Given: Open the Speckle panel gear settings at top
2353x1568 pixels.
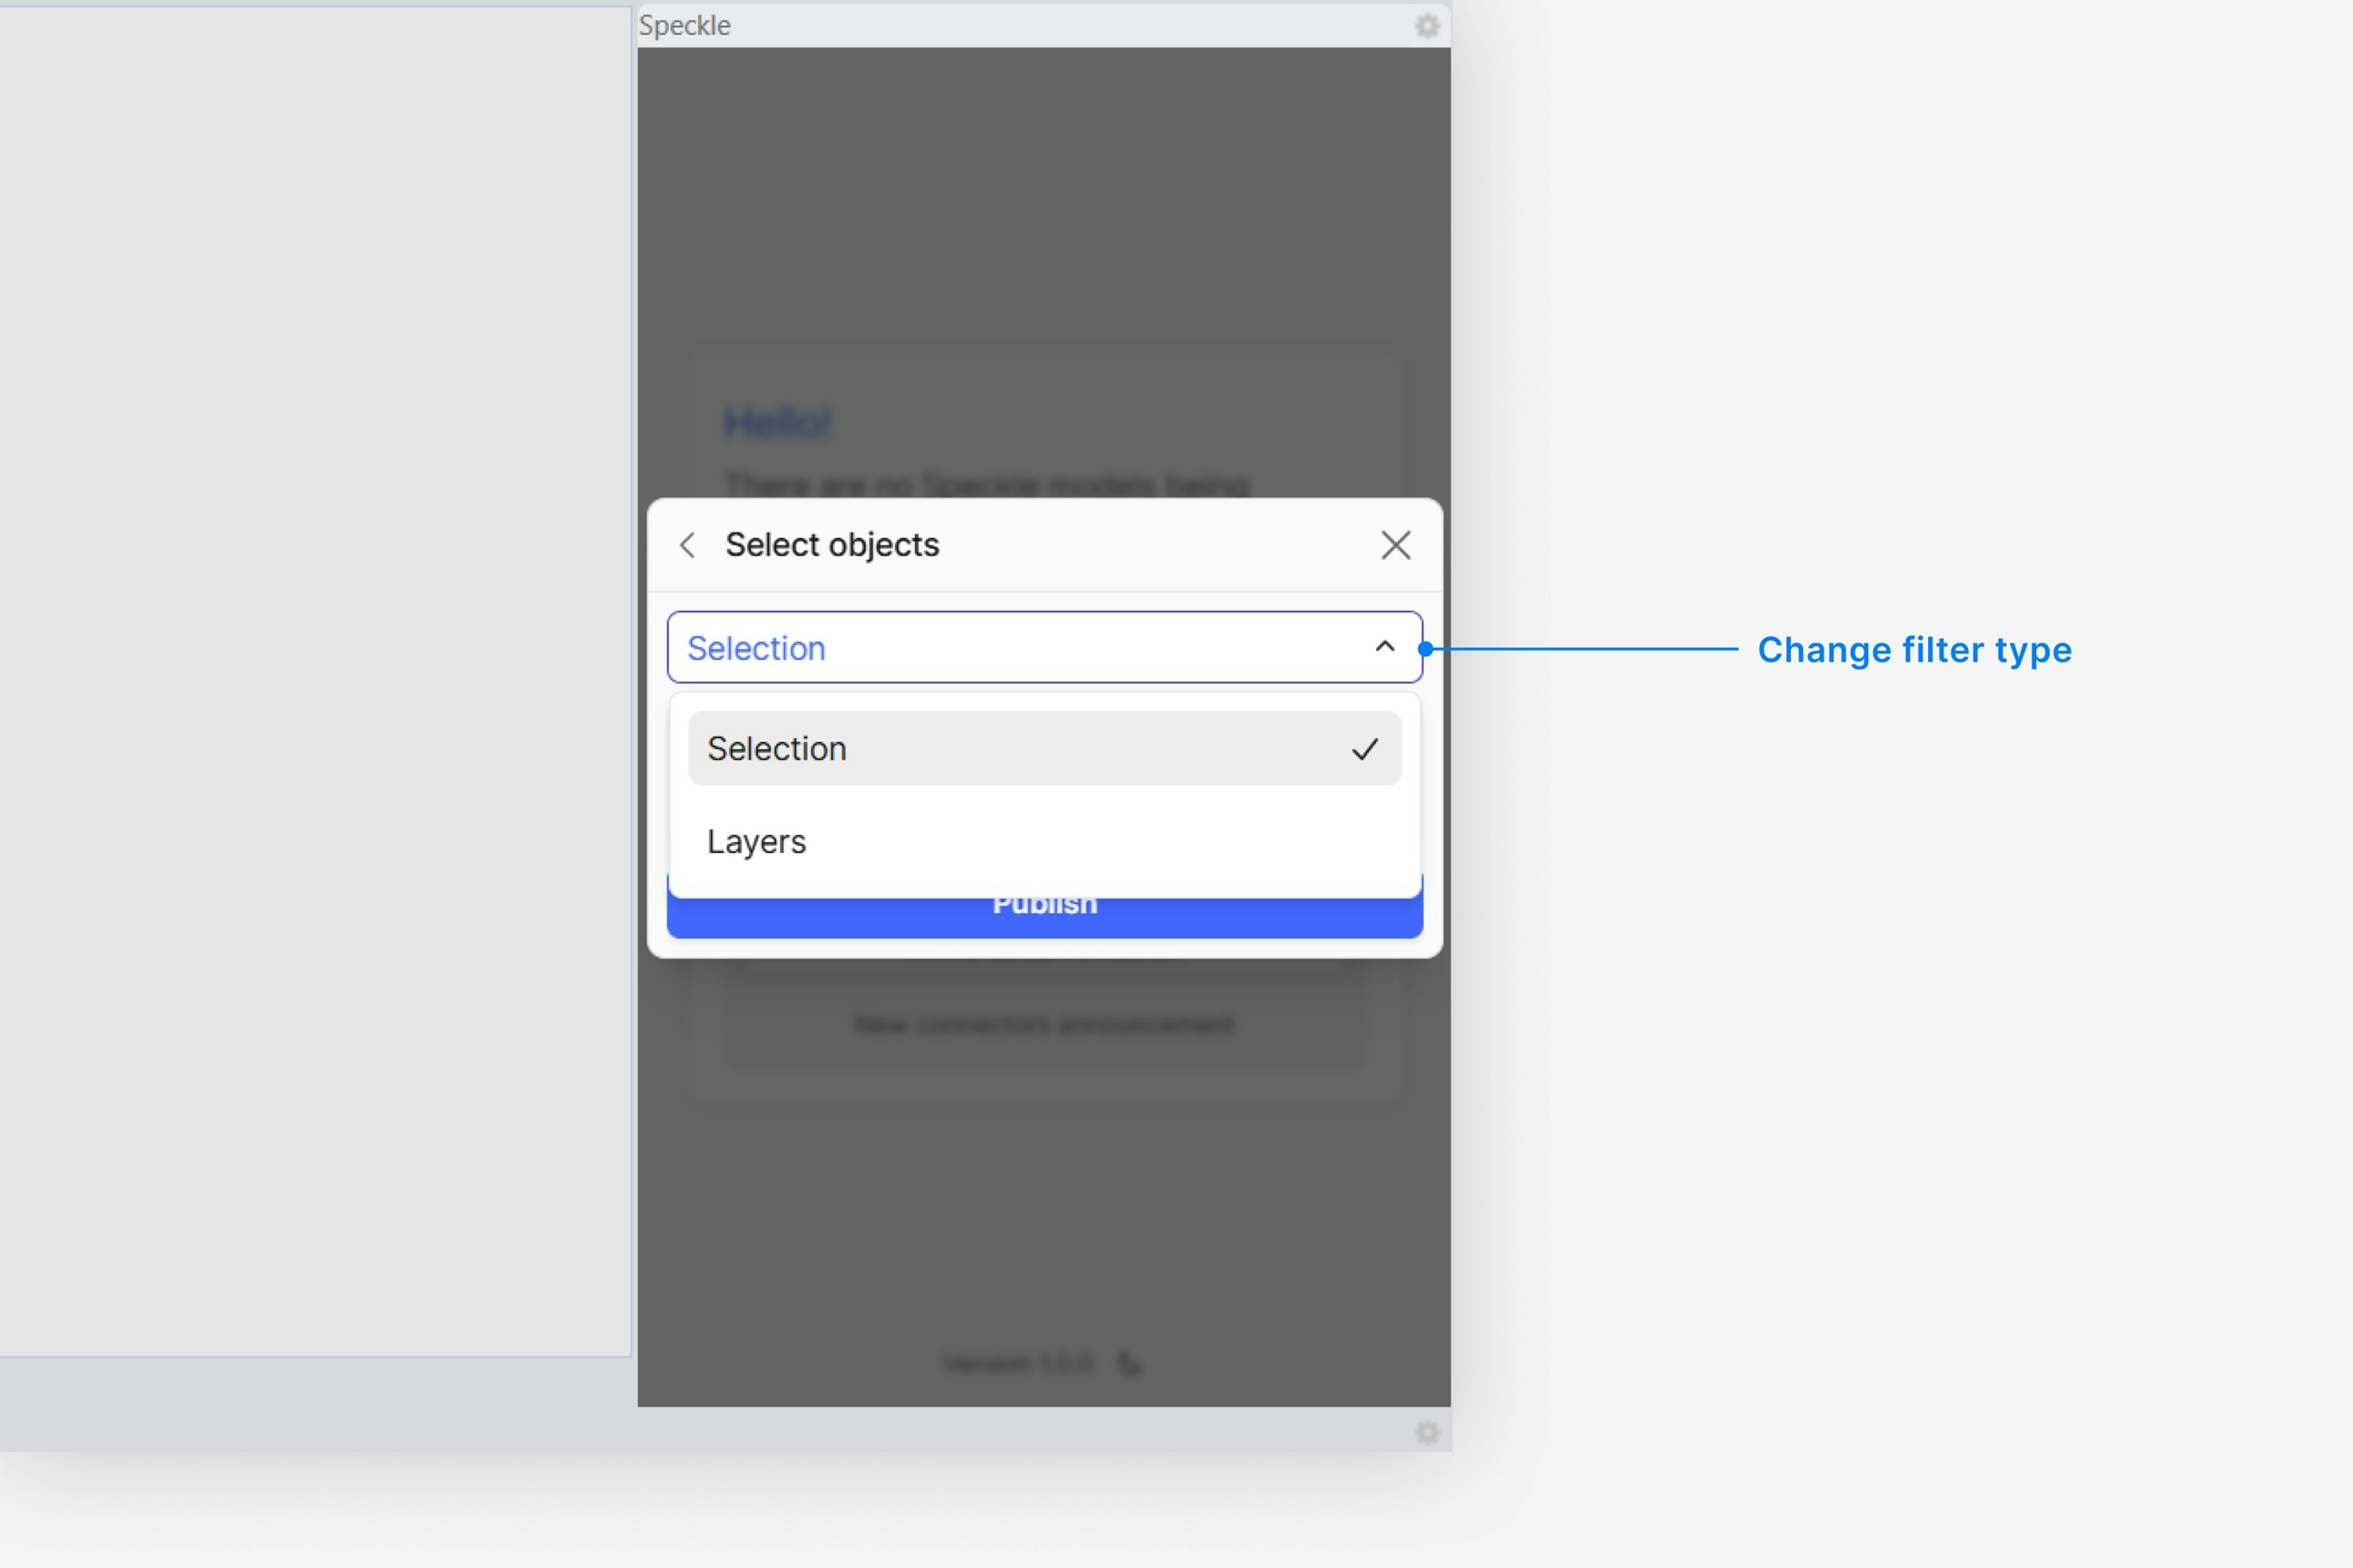Looking at the screenshot, I should [1427, 25].
